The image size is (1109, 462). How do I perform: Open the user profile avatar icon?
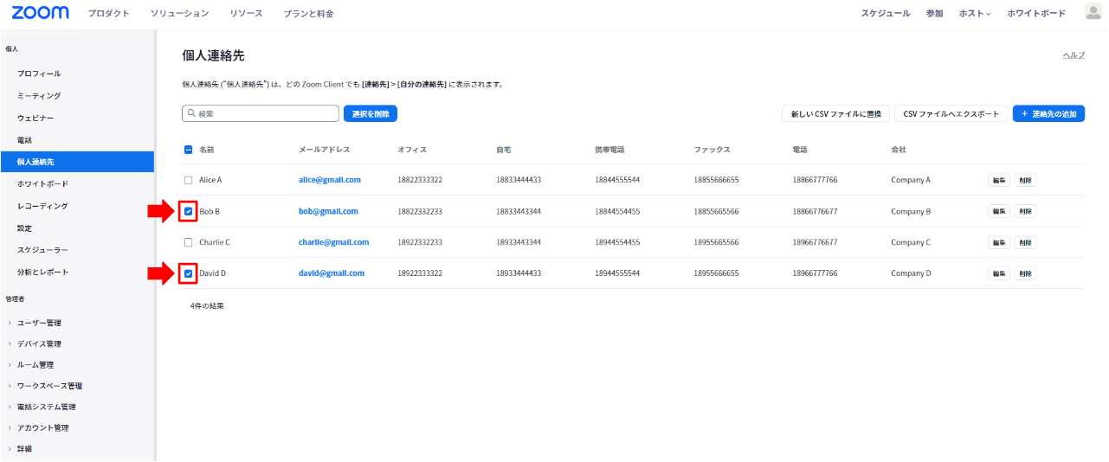1093,11
